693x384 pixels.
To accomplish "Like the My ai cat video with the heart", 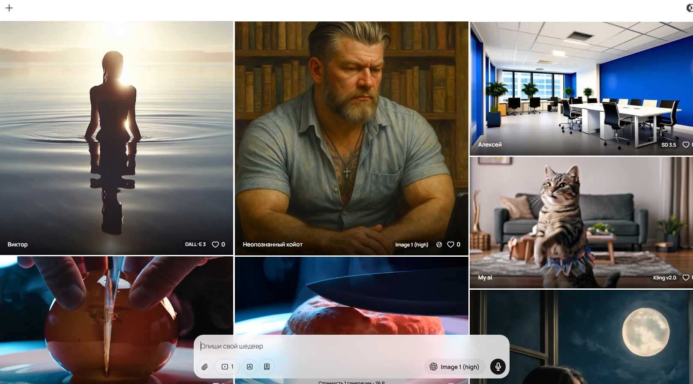I will point(686,278).
